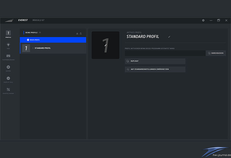Close the application window
This screenshot has height=158, width=231.
point(226,20)
